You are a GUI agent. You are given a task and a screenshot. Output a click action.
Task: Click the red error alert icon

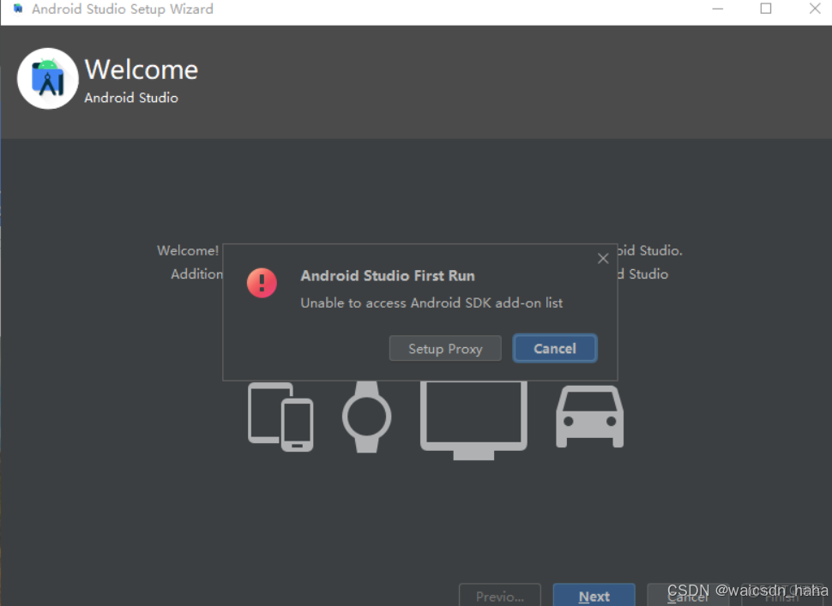click(x=262, y=283)
